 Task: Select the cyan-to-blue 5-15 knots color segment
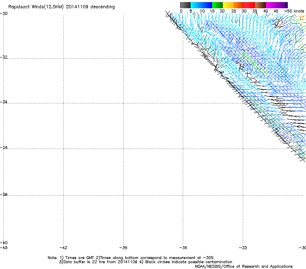[201, 5]
